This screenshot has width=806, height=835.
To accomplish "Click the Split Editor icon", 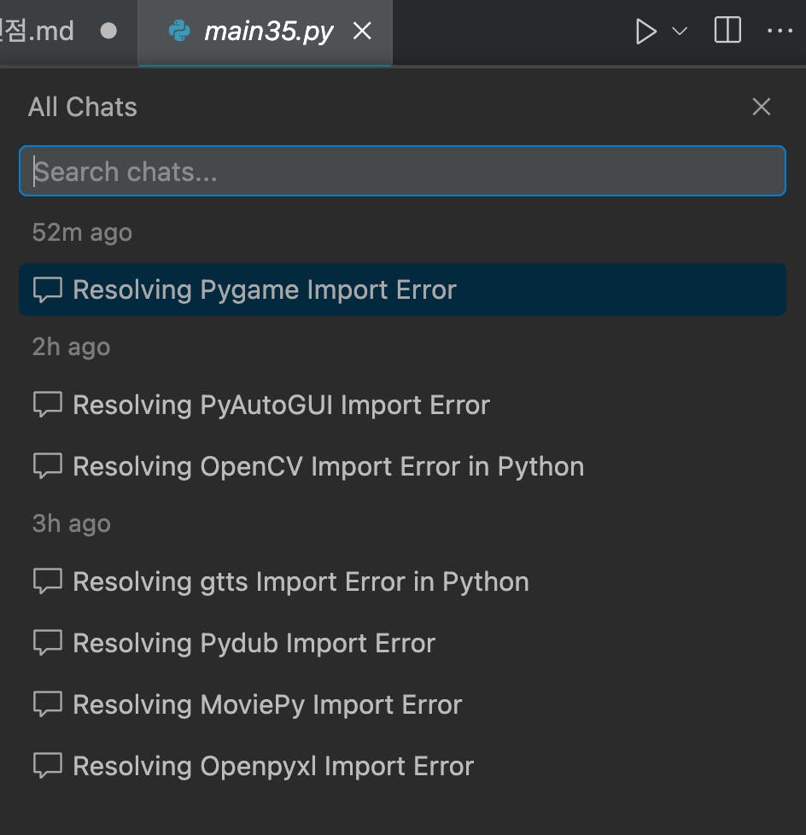I will [727, 32].
